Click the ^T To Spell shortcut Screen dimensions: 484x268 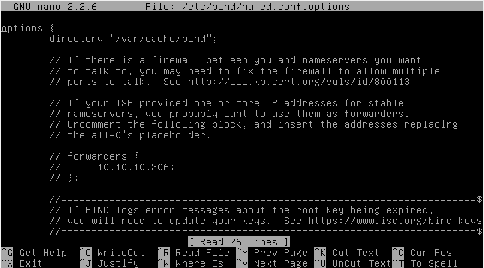(425, 263)
